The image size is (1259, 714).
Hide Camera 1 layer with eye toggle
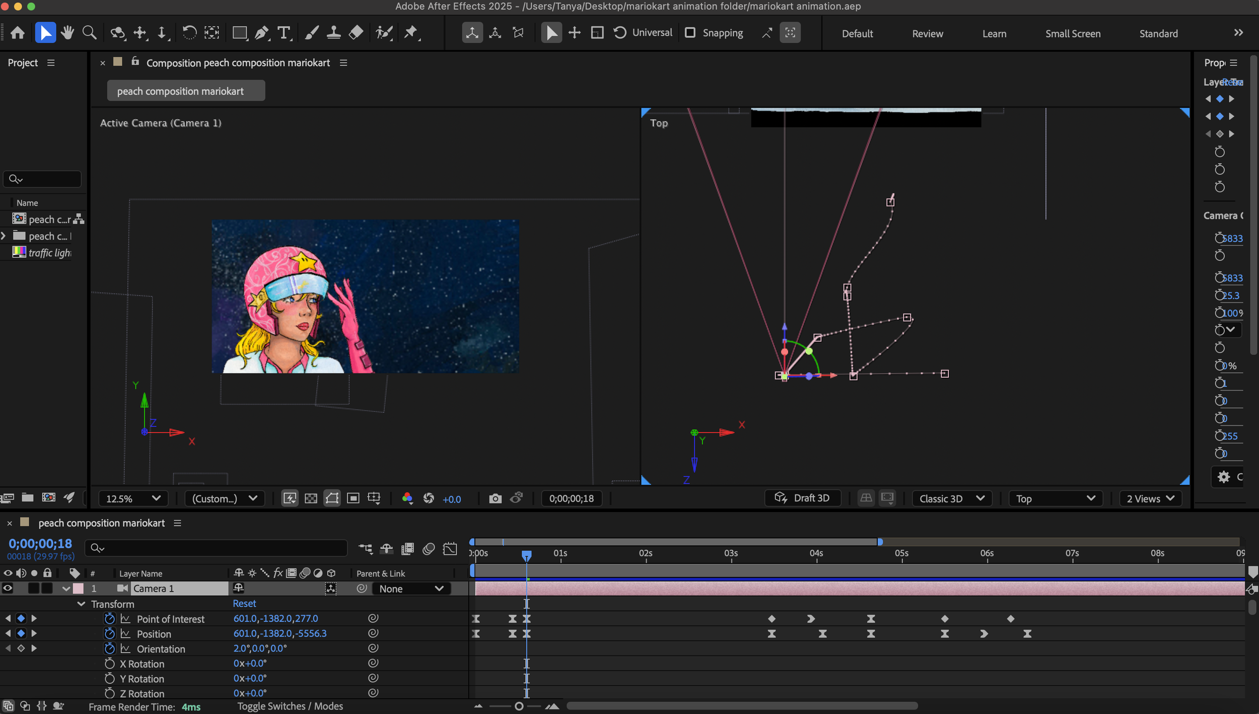[8, 588]
